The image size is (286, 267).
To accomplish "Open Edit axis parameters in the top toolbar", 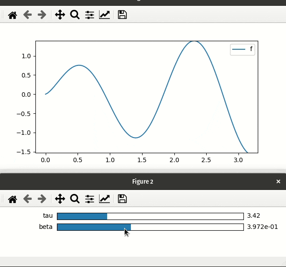I will pyautogui.click(x=104, y=15).
